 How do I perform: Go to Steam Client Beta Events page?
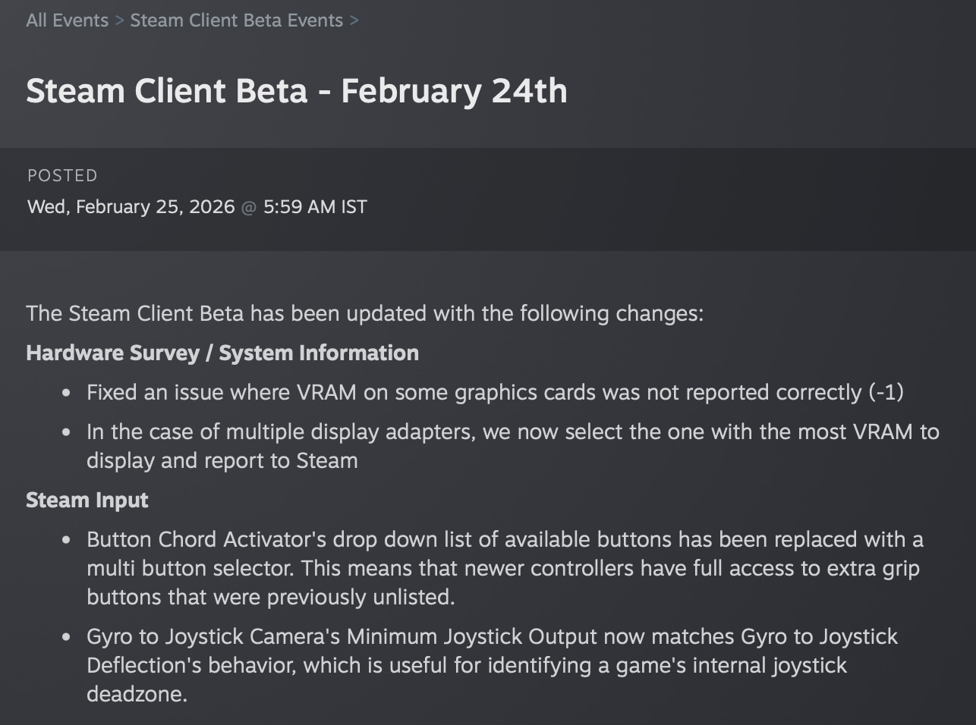[236, 20]
